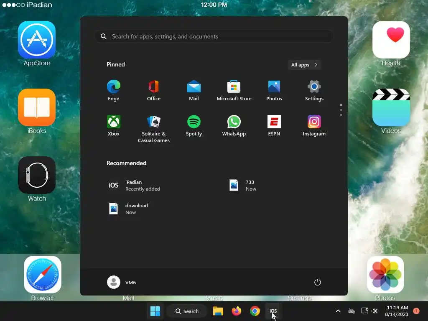Open the notification badge on the taskbar

(416, 311)
